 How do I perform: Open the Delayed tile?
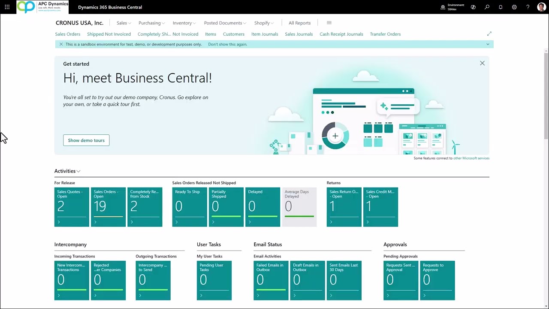point(262,207)
